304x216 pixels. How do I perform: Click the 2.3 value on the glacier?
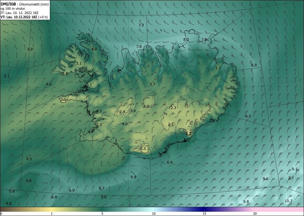173,108
